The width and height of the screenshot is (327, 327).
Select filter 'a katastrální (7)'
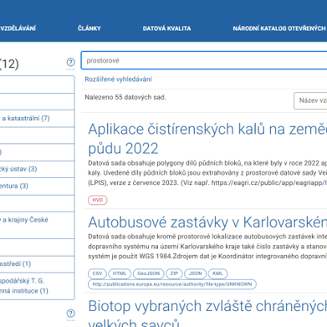click(37, 119)
